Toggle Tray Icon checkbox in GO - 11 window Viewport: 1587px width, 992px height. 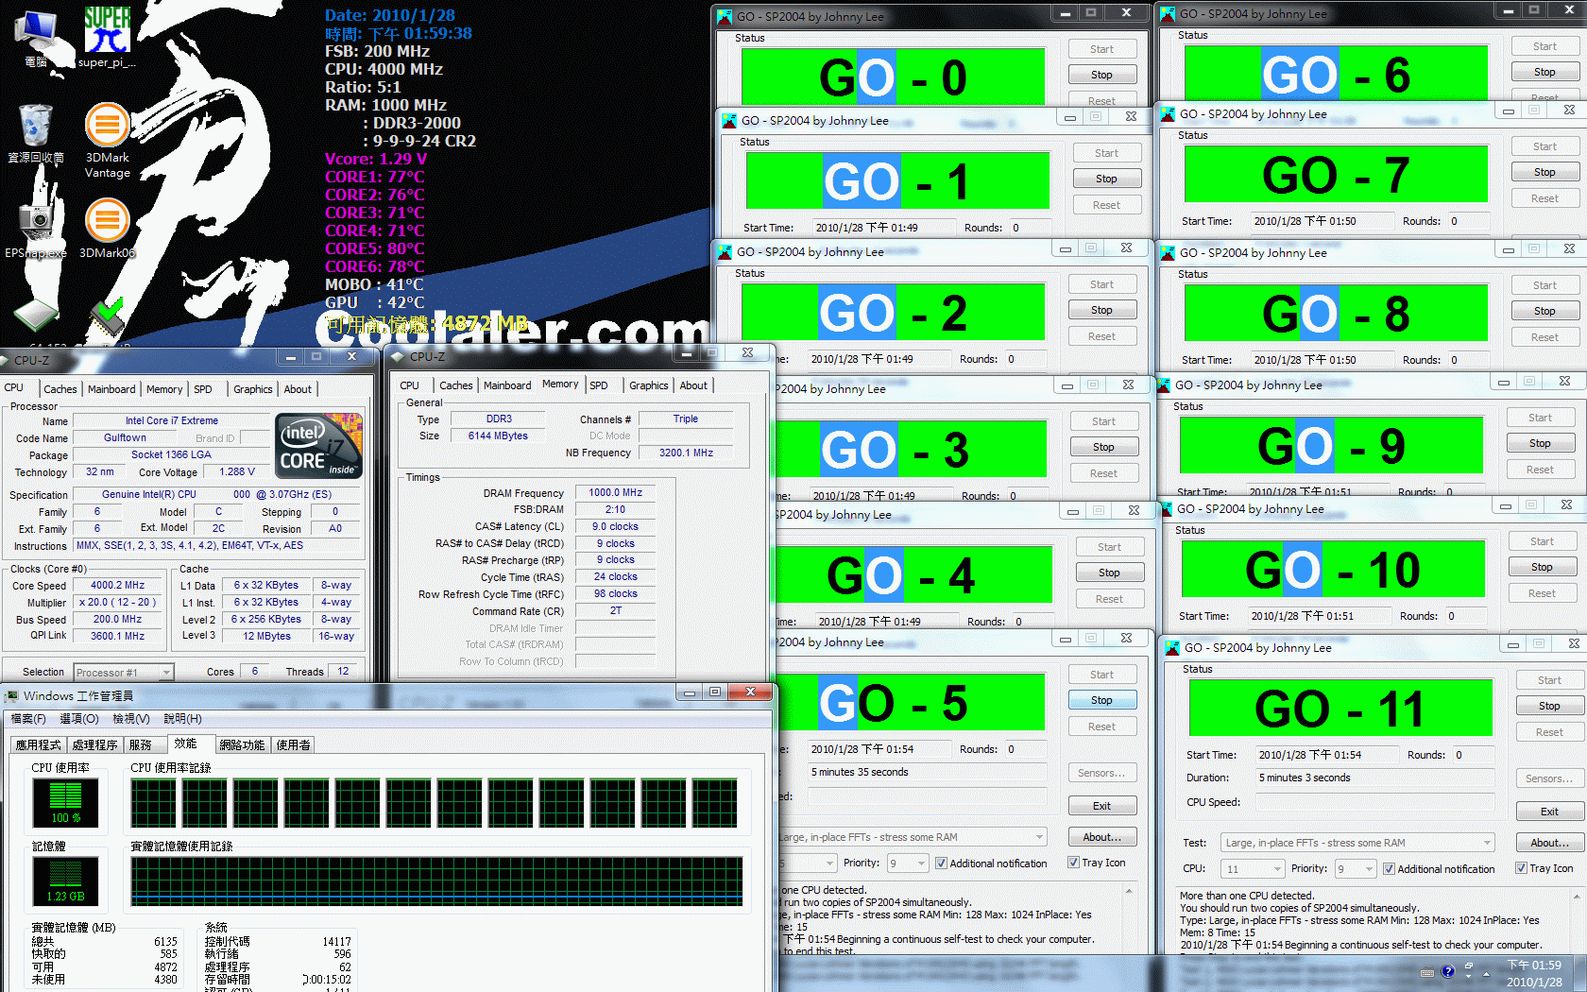[x=1521, y=867]
